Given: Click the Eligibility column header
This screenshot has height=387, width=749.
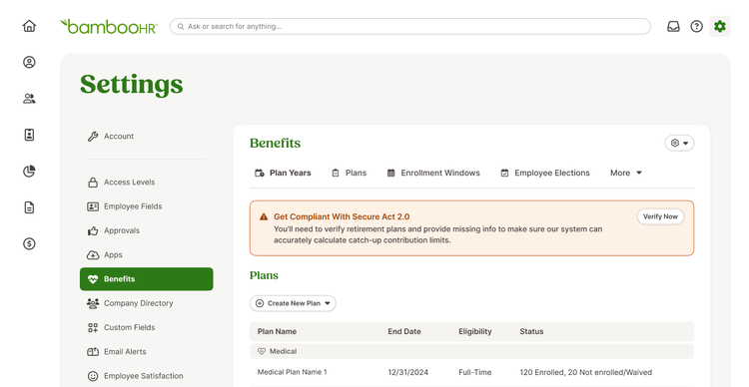Looking at the screenshot, I should click(474, 332).
